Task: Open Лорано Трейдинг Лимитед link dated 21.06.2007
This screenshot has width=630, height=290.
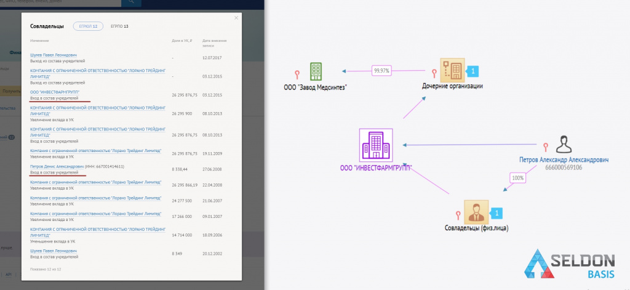Action: 95,198
